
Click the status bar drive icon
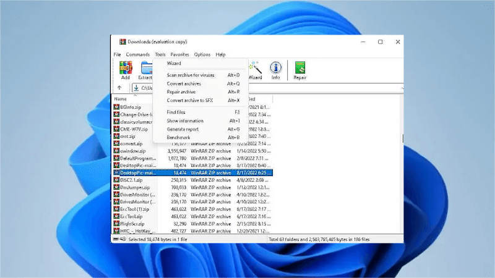116,239
